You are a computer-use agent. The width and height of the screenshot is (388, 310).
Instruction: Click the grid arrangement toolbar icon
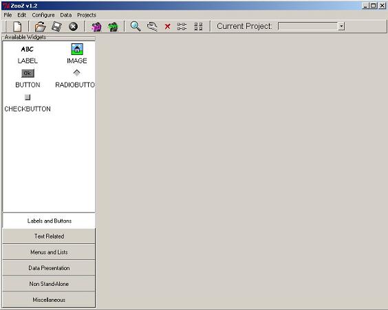pyautogui.click(x=198, y=26)
